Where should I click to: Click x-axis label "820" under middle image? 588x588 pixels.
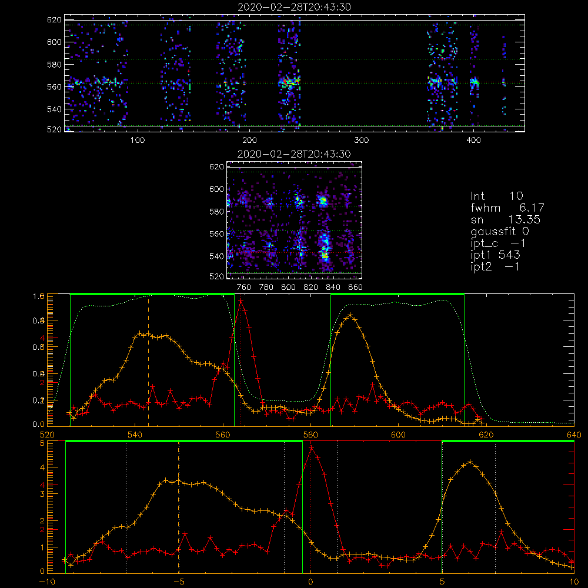[311, 288]
